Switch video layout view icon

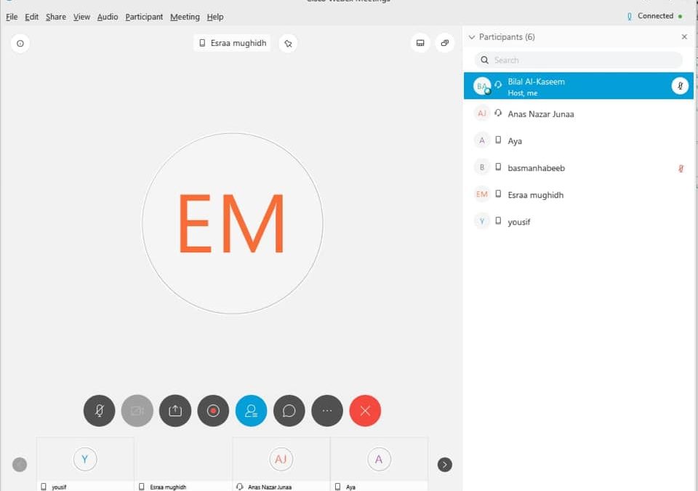420,44
